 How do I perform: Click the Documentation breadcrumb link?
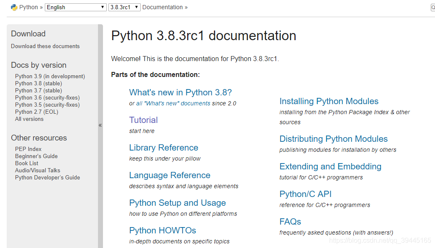162,7
